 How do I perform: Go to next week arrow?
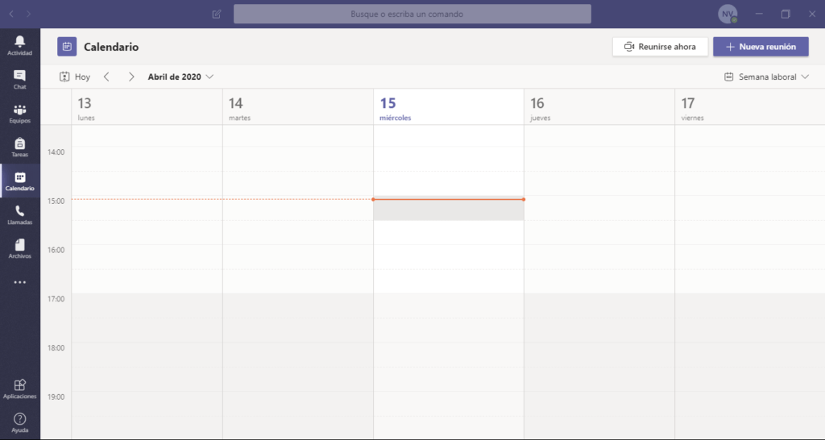(x=131, y=77)
